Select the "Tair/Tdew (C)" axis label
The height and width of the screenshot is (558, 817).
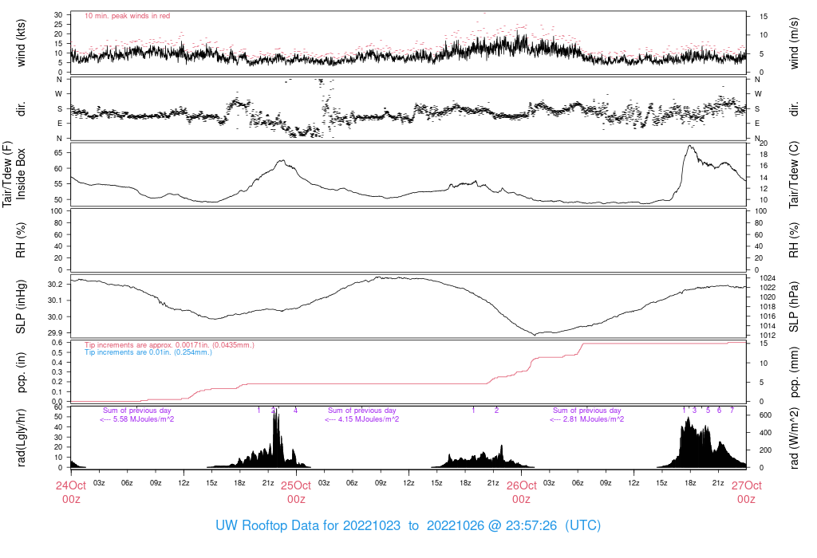click(794, 175)
